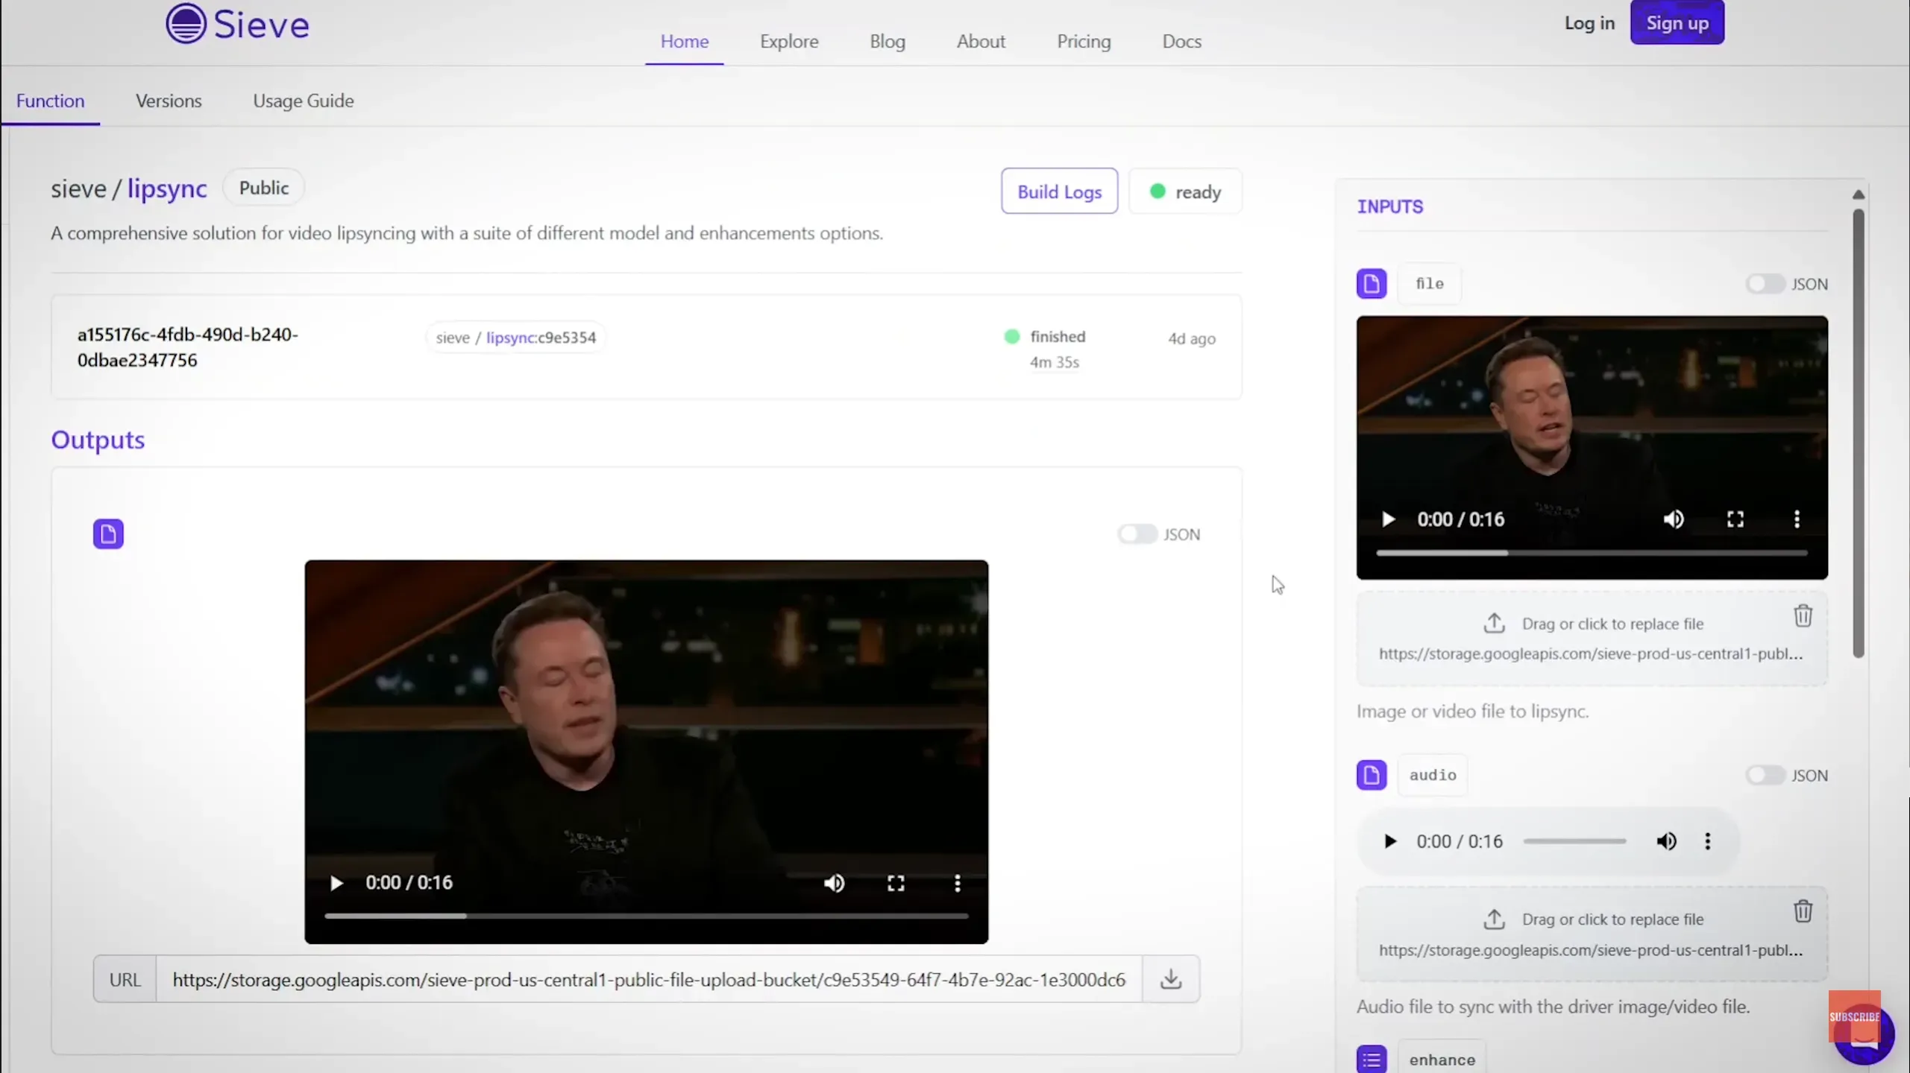Play the audio input track

pyautogui.click(x=1389, y=842)
